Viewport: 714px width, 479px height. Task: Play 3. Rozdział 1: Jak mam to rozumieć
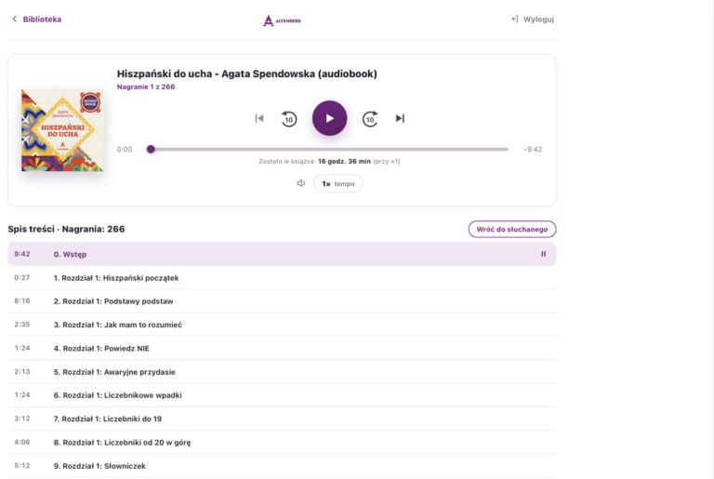coord(282,325)
